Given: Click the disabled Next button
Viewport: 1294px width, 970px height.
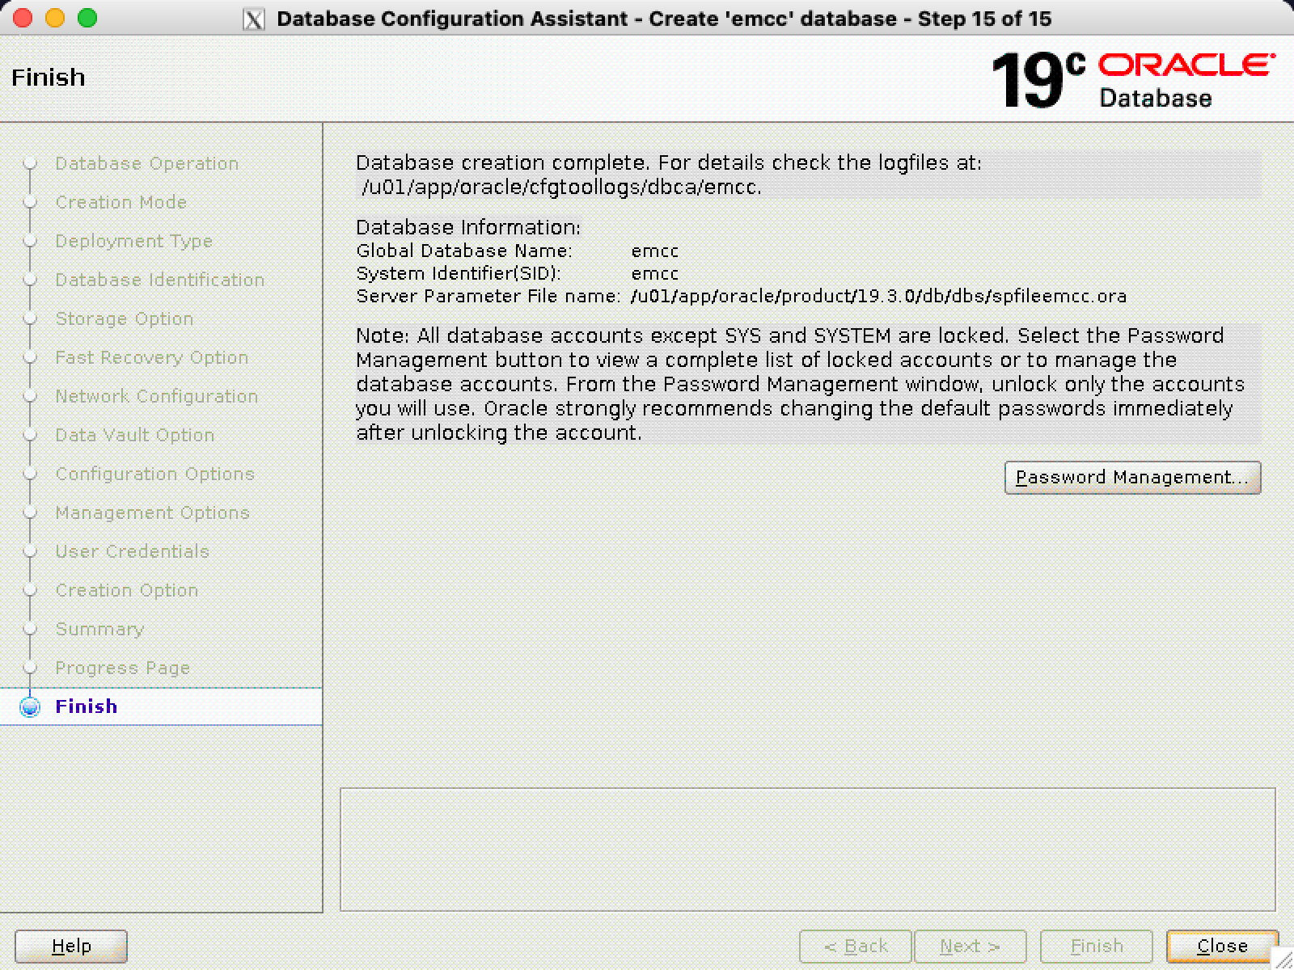Looking at the screenshot, I should tap(969, 946).
